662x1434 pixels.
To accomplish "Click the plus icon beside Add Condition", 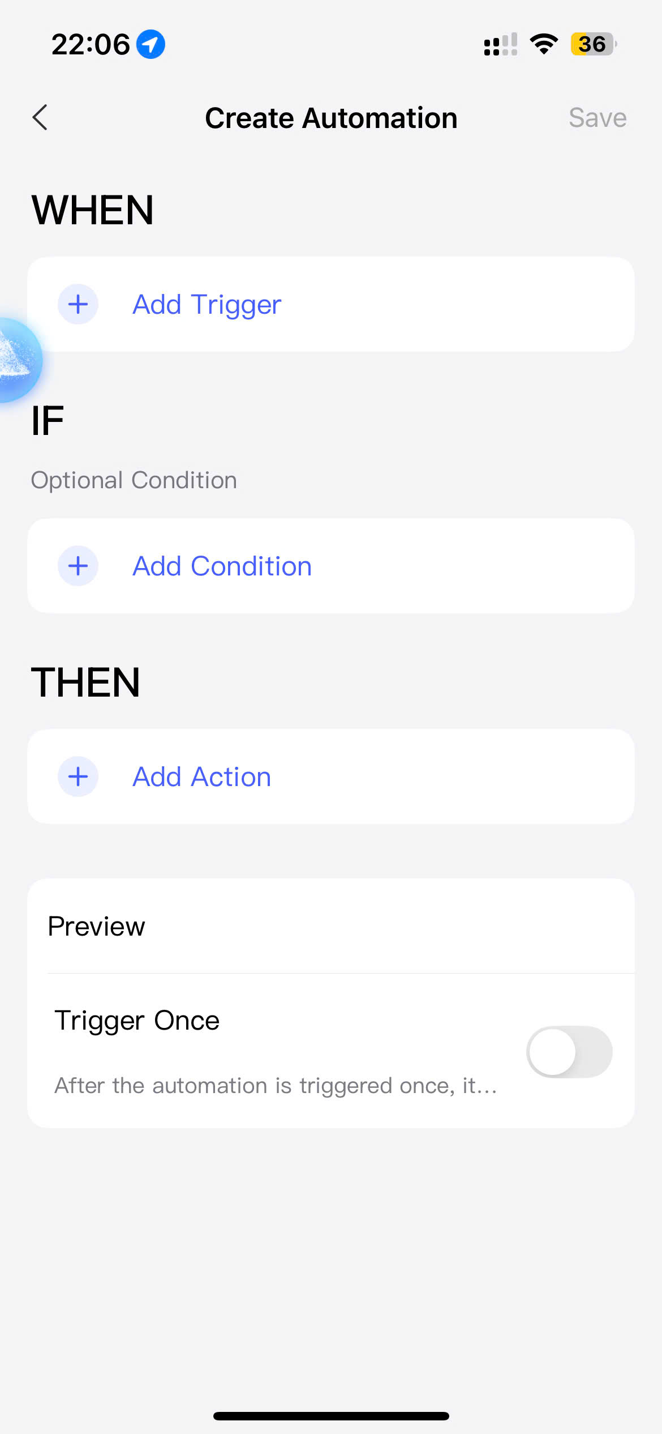I will coord(78,566).
